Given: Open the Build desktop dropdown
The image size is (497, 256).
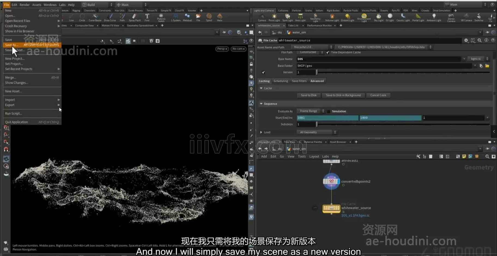Looking at the screenshot, I should 98,5.
